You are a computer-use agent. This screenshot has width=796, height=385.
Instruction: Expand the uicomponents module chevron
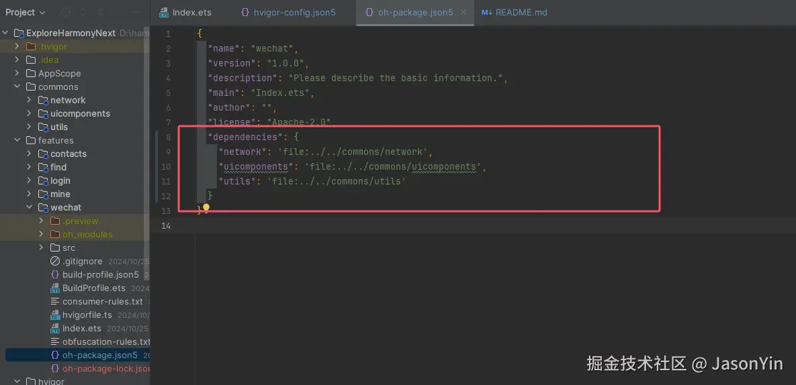pos(30,113)
